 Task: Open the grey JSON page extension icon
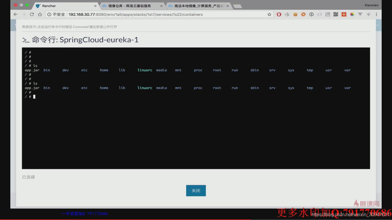tap(327, 14)
